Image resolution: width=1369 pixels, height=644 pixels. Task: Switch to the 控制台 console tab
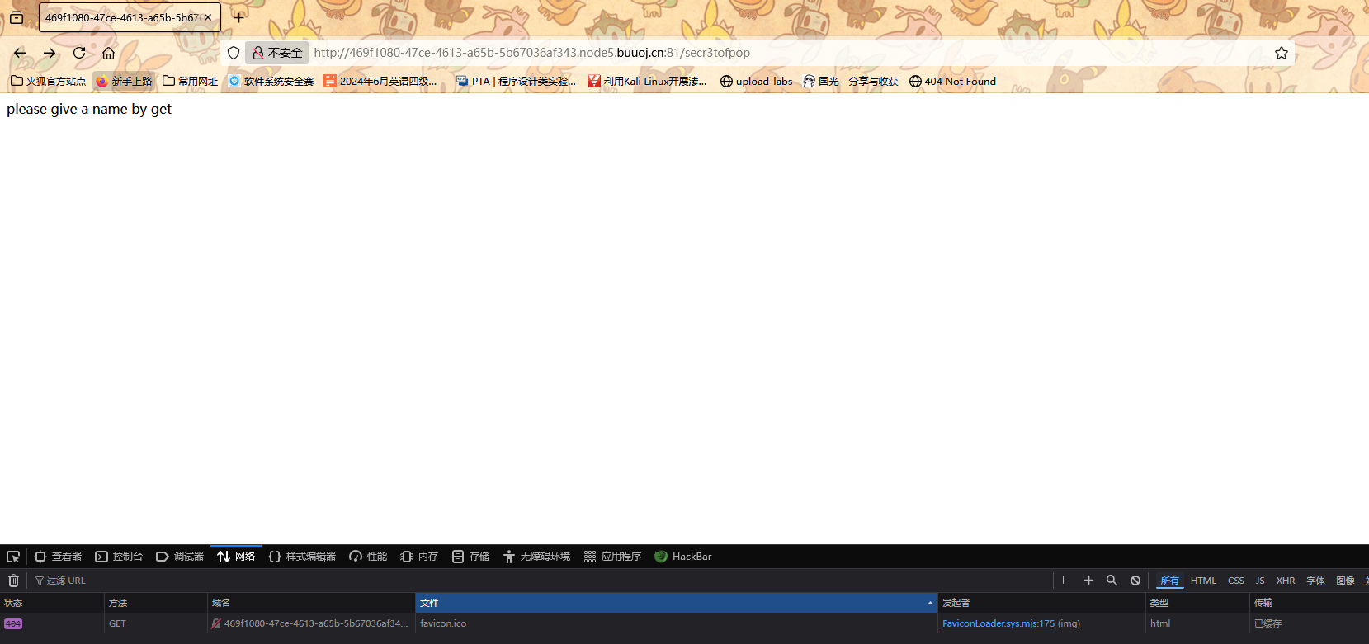[119, 557]
